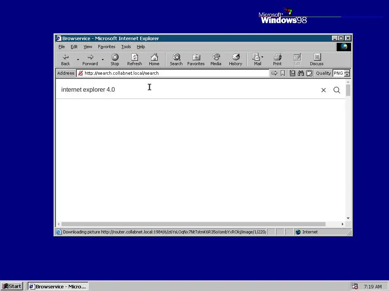Stop page loading with Stop button
This screenshot has width=389, height=291.
coord(115,59)
